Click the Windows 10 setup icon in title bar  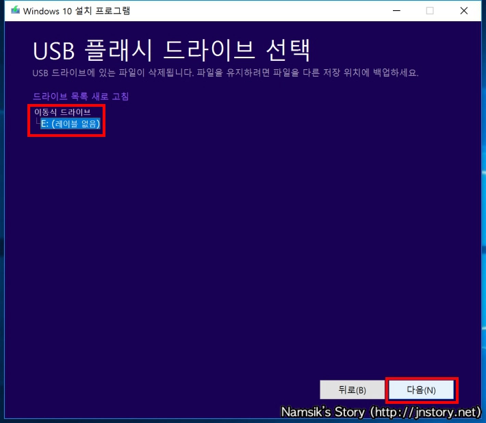15,11
